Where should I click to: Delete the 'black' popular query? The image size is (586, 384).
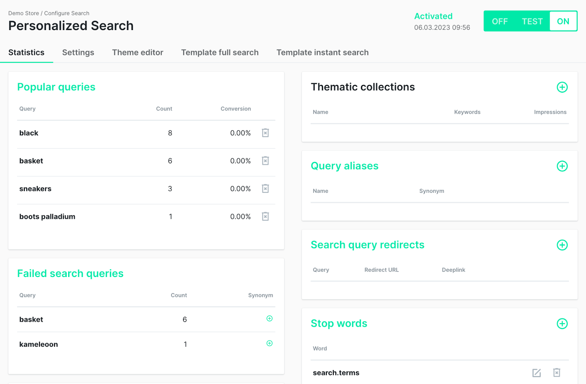265,133
